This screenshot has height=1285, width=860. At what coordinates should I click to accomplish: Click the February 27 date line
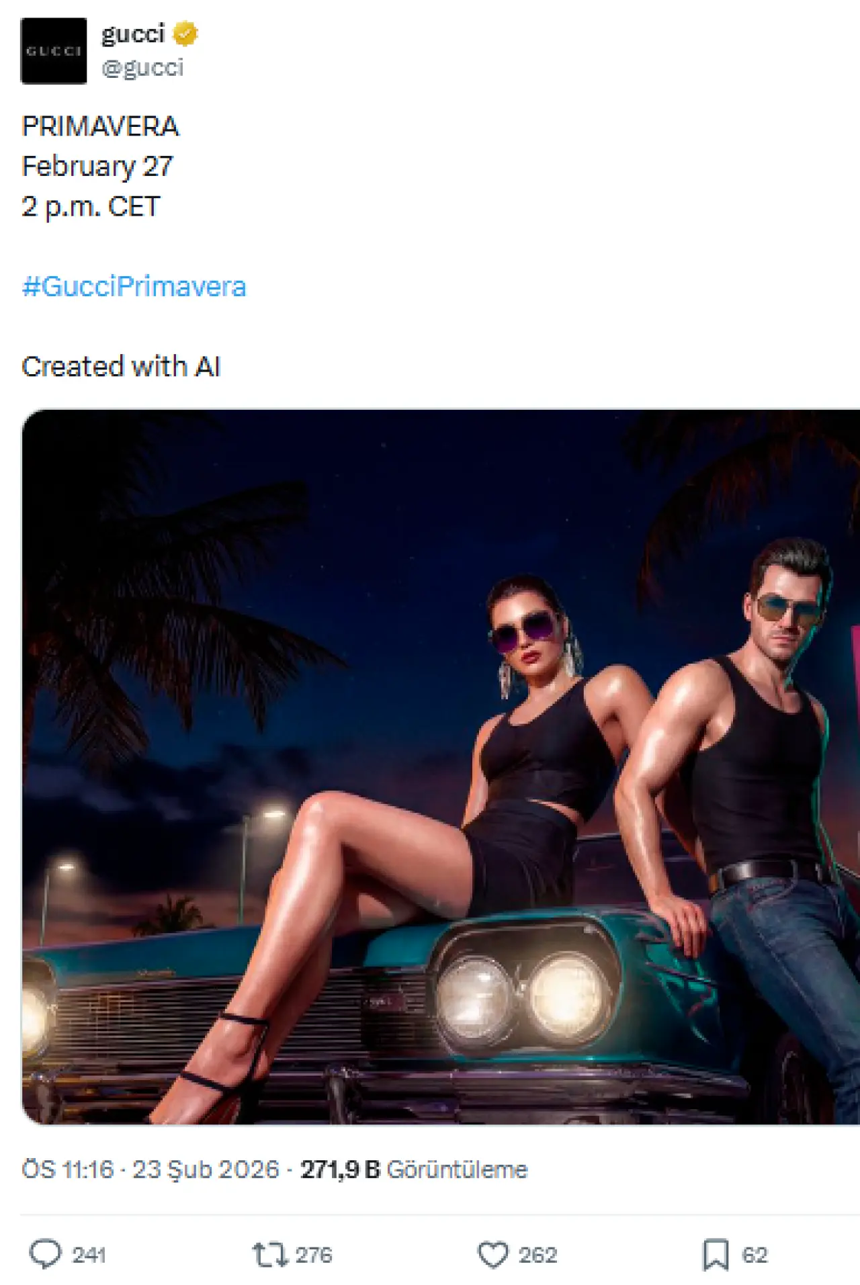click(x=97, y=167)
